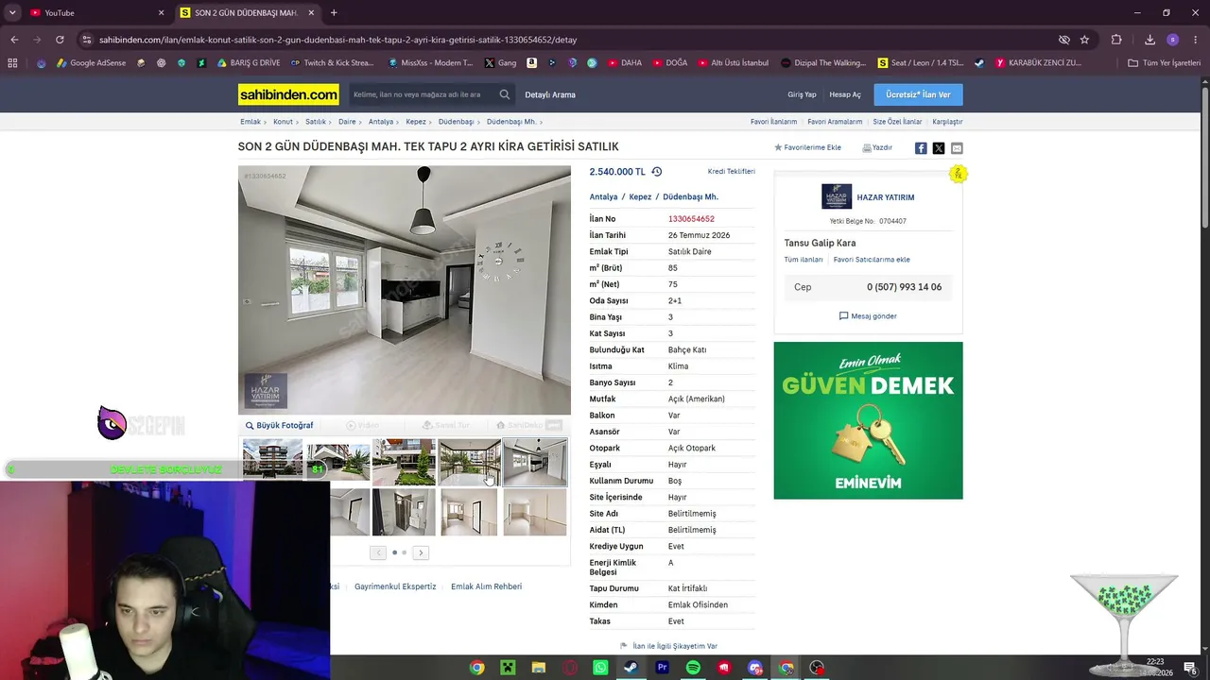Click the 'Yazdır' print link
1210x680 pixels.
click(877, 148)
